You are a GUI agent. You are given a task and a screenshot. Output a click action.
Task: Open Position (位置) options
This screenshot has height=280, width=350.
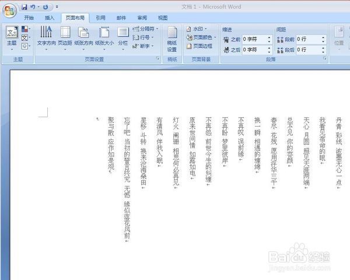[x=339, y=38]
